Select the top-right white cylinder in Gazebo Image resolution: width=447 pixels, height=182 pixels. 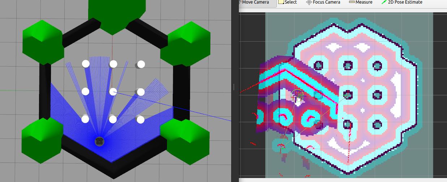pos(141,64)
